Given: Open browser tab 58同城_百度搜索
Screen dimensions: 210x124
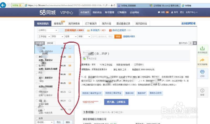Looking at the screenshot, I should (133, 5).
